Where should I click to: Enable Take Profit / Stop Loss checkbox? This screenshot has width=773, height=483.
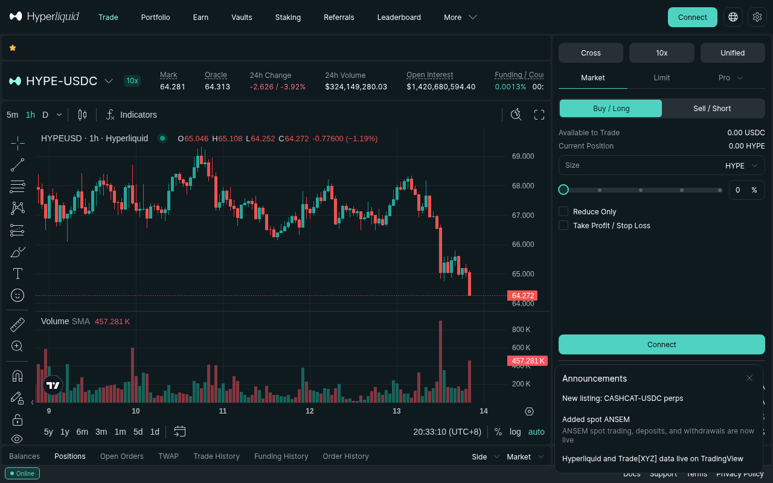(563, 225)
